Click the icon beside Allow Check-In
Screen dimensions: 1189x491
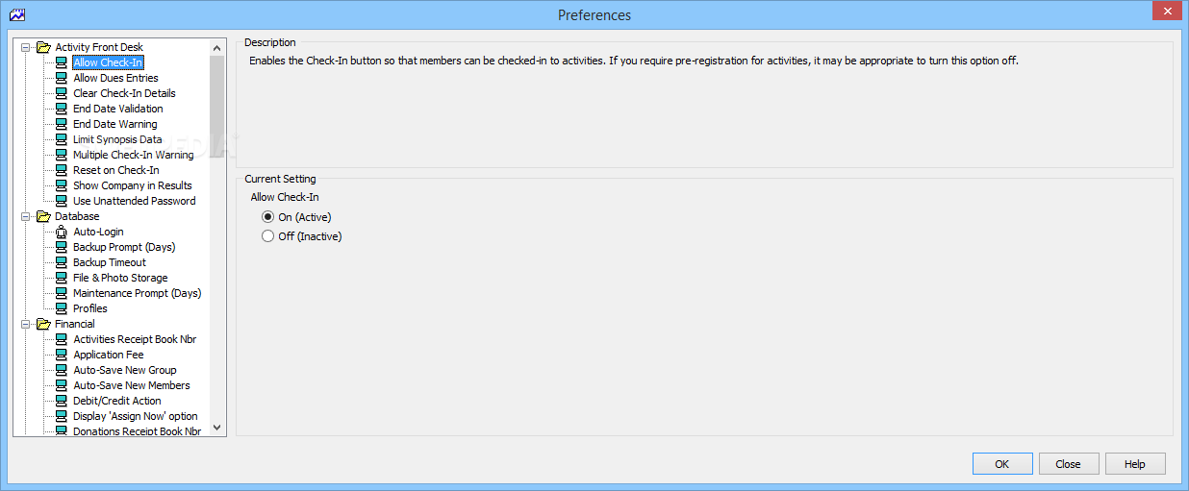tap(62, 62)
